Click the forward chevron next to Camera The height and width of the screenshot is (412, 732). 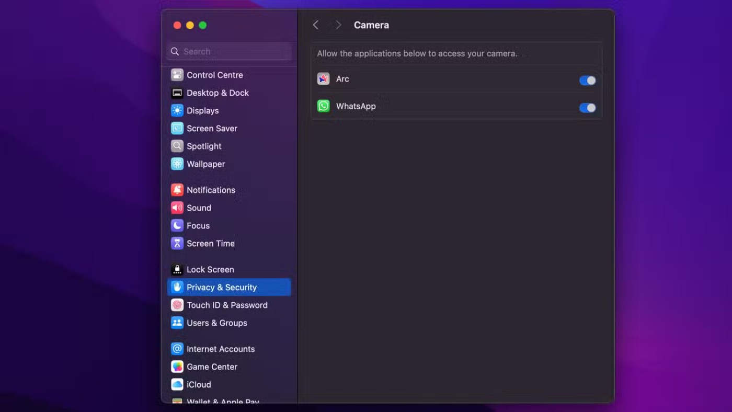[x=338, y=25]
